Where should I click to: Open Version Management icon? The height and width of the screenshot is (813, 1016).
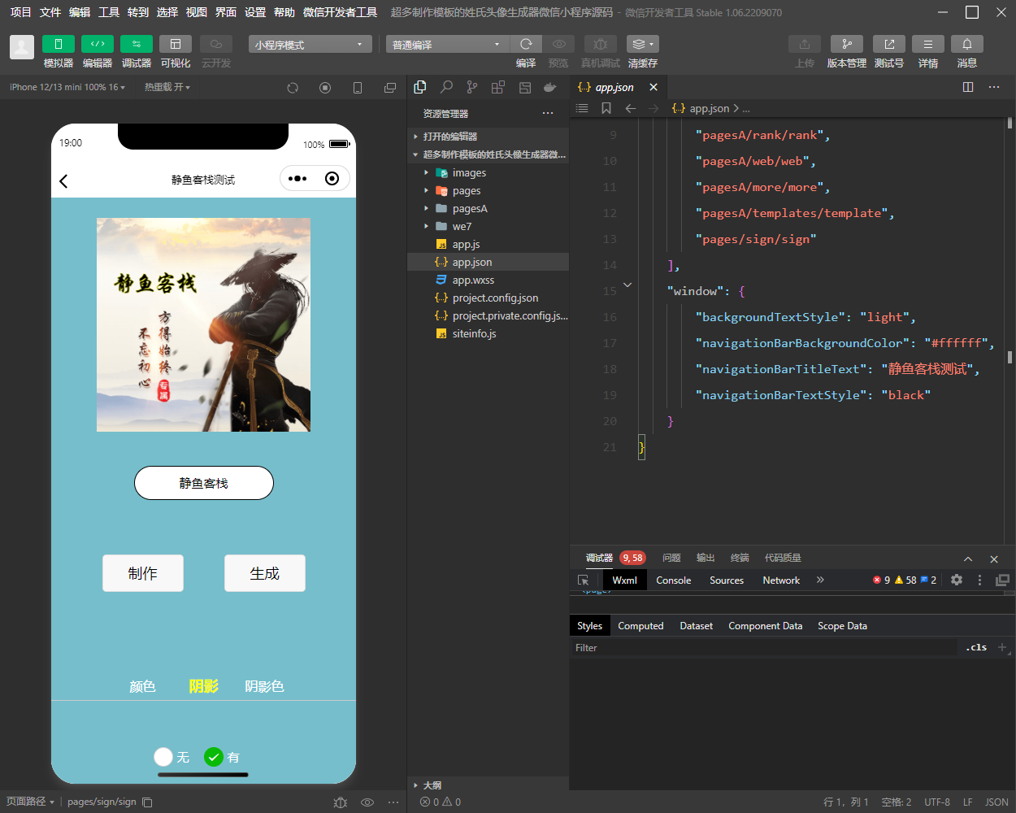(x=846, y=44)
